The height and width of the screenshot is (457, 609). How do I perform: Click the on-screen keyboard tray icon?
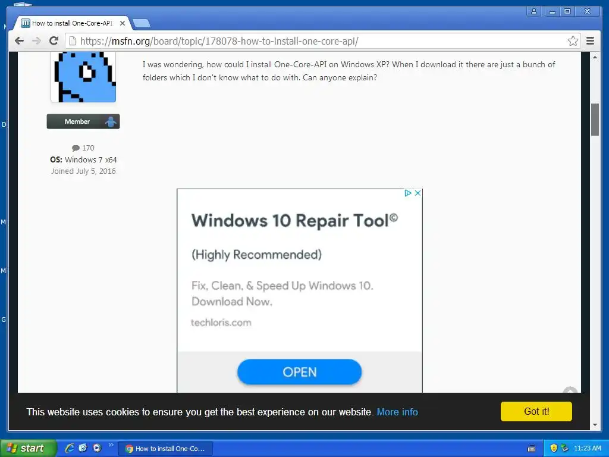[x=532, y=449]
